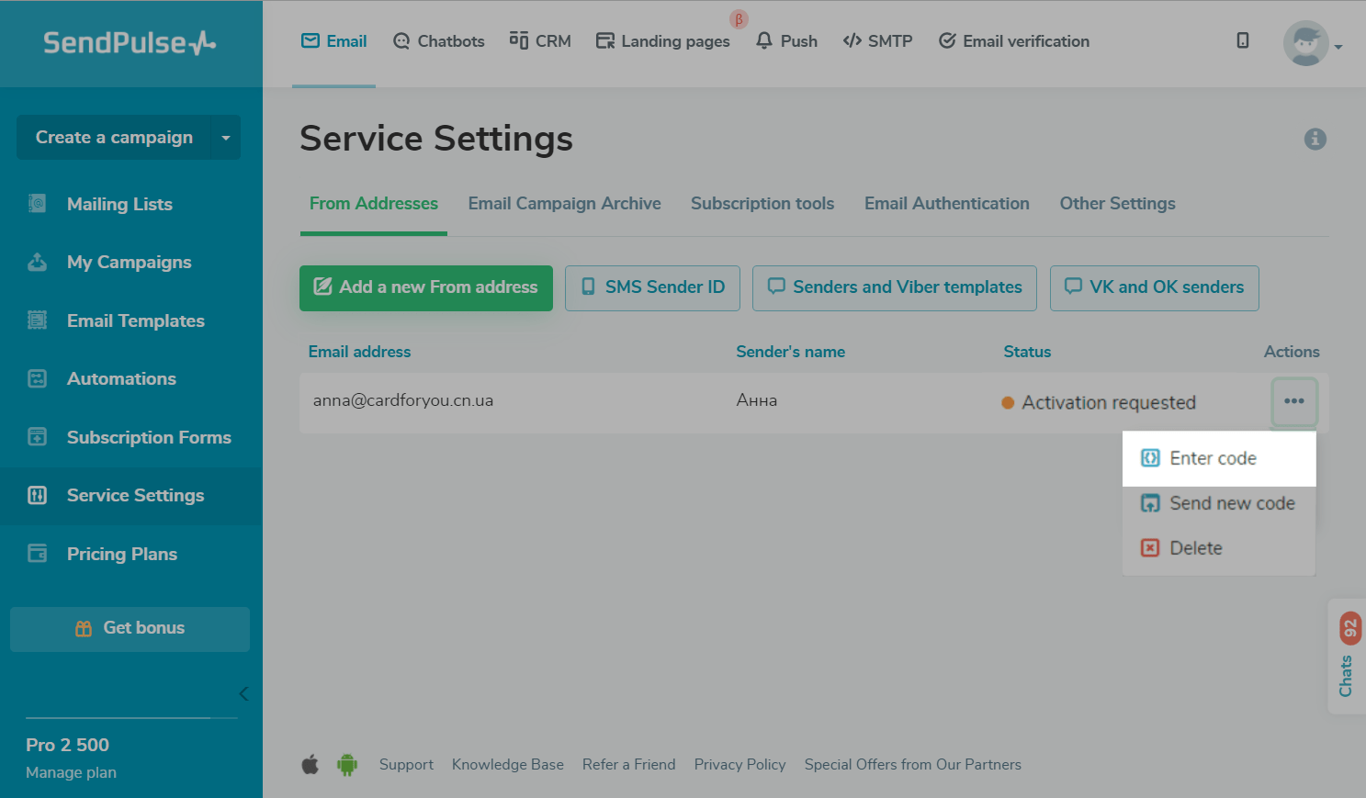1366x798 pixels.
Task: Open the Privacy Policy link
Action: pos(740,765)
